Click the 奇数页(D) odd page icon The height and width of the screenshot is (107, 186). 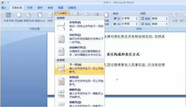click(x=61, y=104)
